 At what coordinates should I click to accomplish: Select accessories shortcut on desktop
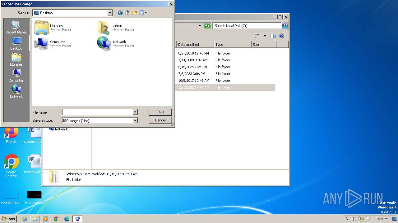tap(11, 197)
